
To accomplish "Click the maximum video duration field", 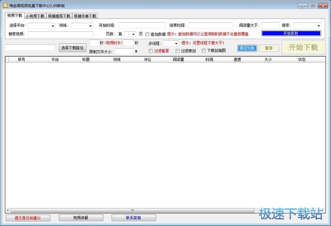I will pyautogui.click(x=128, y=43).
